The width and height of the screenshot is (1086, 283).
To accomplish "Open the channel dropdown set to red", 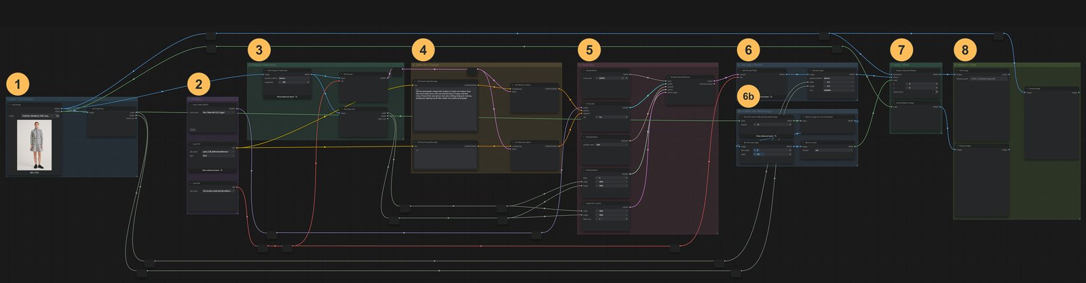I will (x=834, y=150).
